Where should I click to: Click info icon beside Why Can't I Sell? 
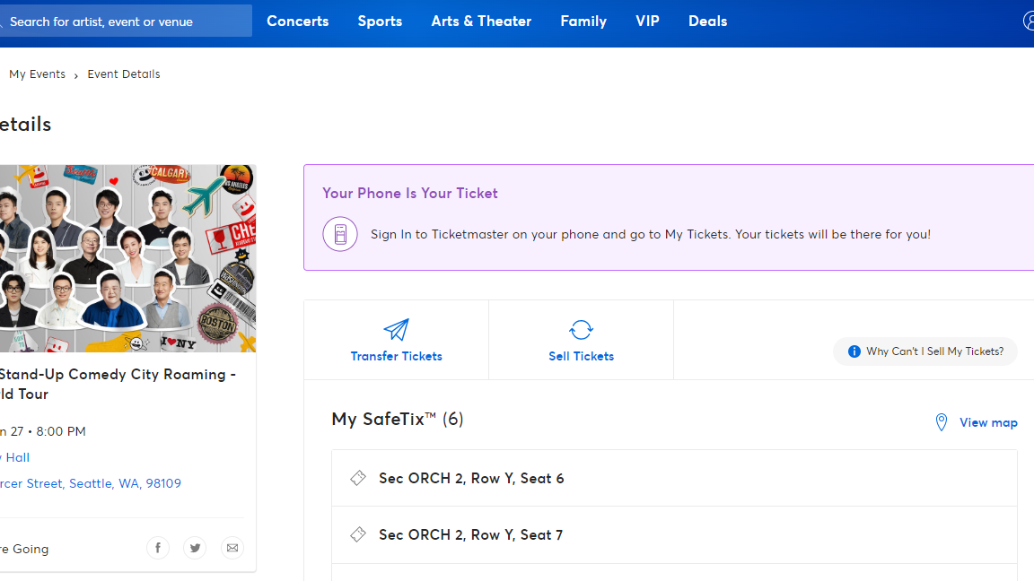pos(854,351)
